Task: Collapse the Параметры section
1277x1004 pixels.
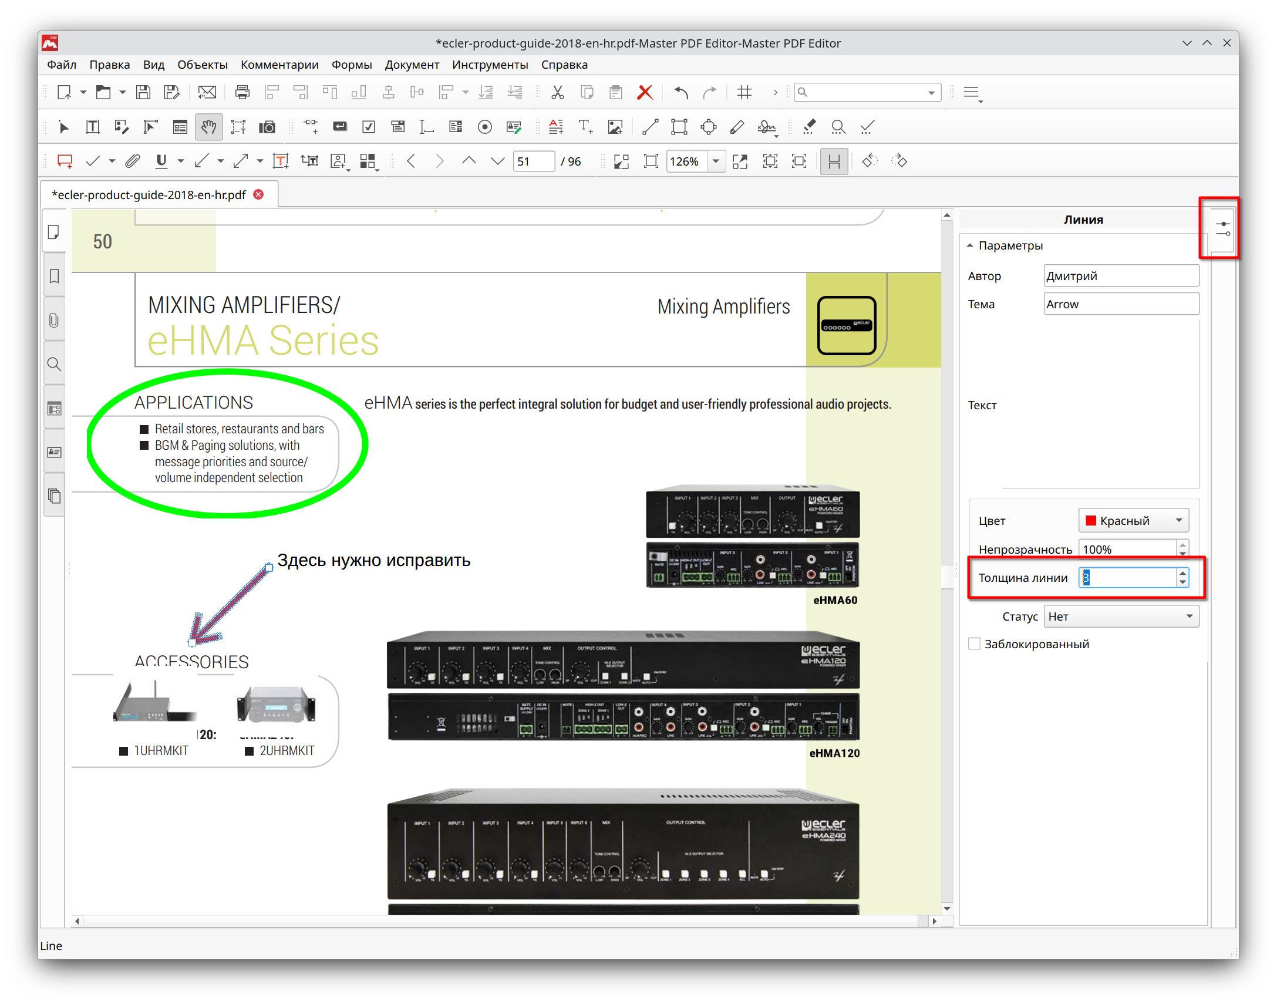Action: (x=971, y=245)
